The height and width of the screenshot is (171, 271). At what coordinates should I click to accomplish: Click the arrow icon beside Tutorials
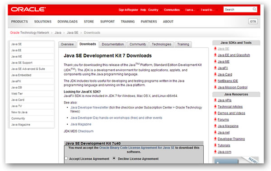tap(215, 145)
